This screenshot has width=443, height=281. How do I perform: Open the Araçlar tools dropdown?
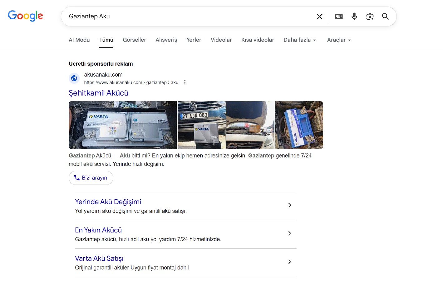pos(339,40)
